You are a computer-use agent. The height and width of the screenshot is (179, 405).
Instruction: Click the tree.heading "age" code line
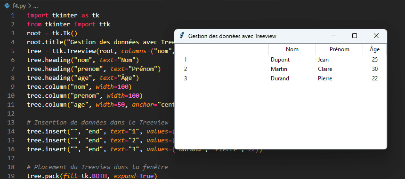pyautogui.click(x=83, y=78)
